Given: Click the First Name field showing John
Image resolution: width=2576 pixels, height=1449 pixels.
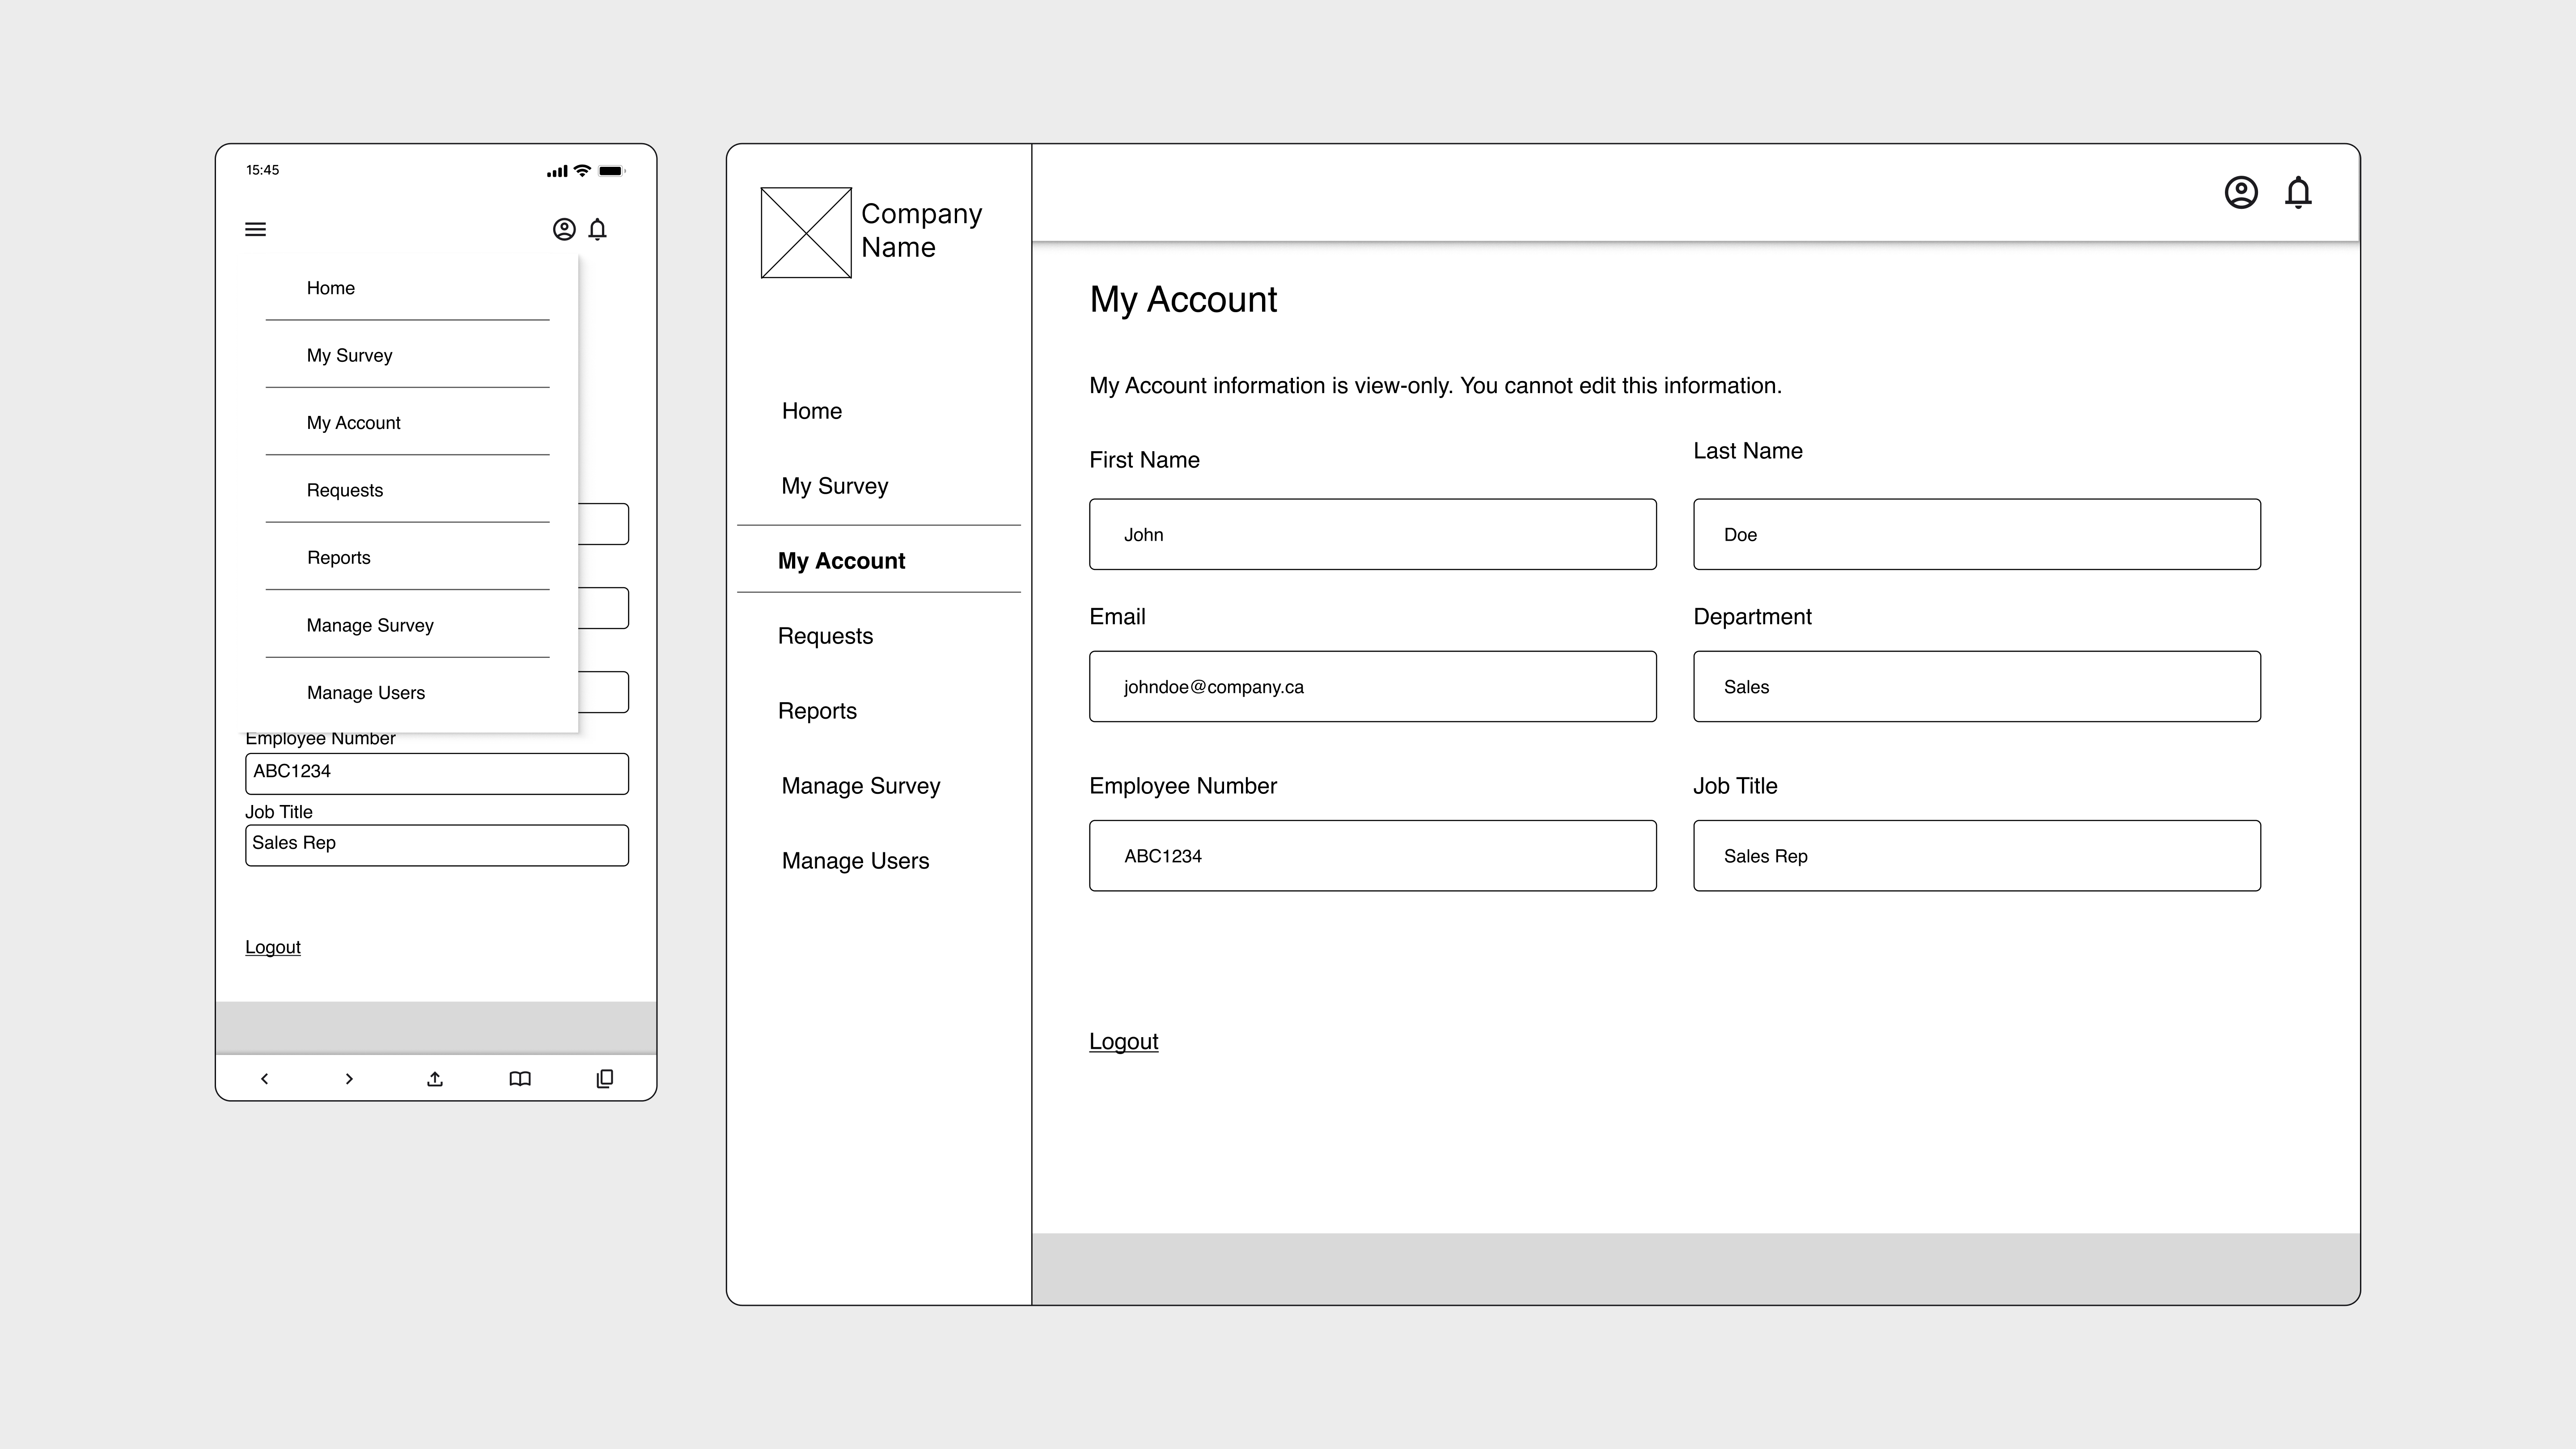Looking at the screenshot, I should pos(1372,534).
